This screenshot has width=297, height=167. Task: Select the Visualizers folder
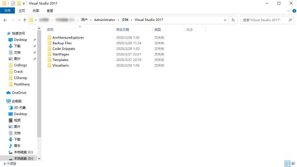[x=61, y=65]
